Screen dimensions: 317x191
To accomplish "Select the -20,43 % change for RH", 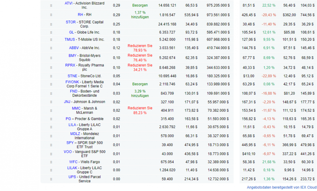I will tap(269, 15).
